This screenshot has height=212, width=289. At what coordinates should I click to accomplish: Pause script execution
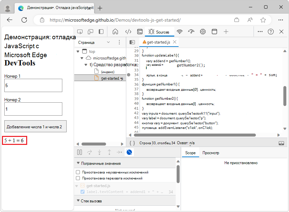[80, 152]
